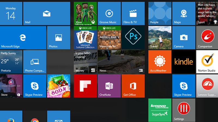Launch Minecraft Windows 10 tile
218x122 pixels.
109,38
